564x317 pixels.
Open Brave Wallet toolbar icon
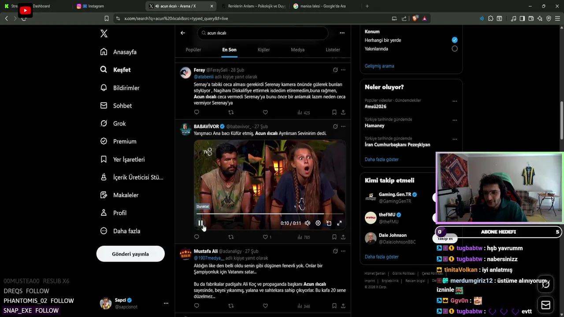point(531,18)
